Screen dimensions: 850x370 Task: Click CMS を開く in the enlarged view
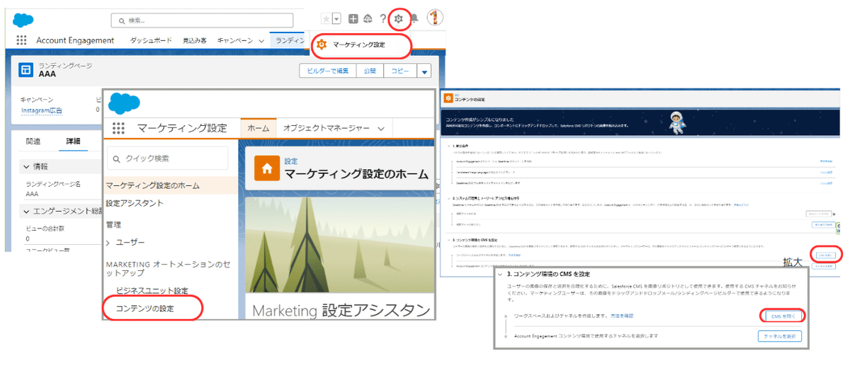tap(783, 316)
